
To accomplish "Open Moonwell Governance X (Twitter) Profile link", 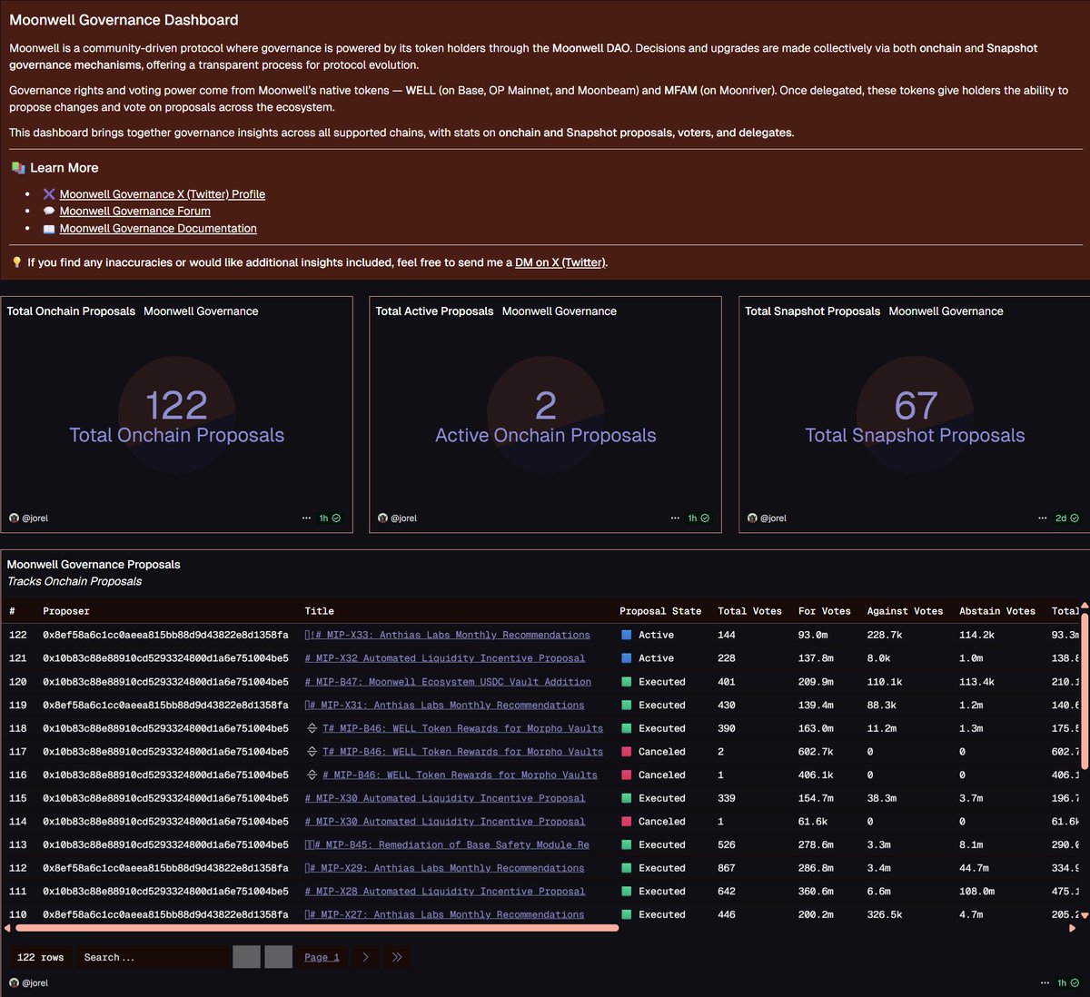I will (x=163, y=193).
